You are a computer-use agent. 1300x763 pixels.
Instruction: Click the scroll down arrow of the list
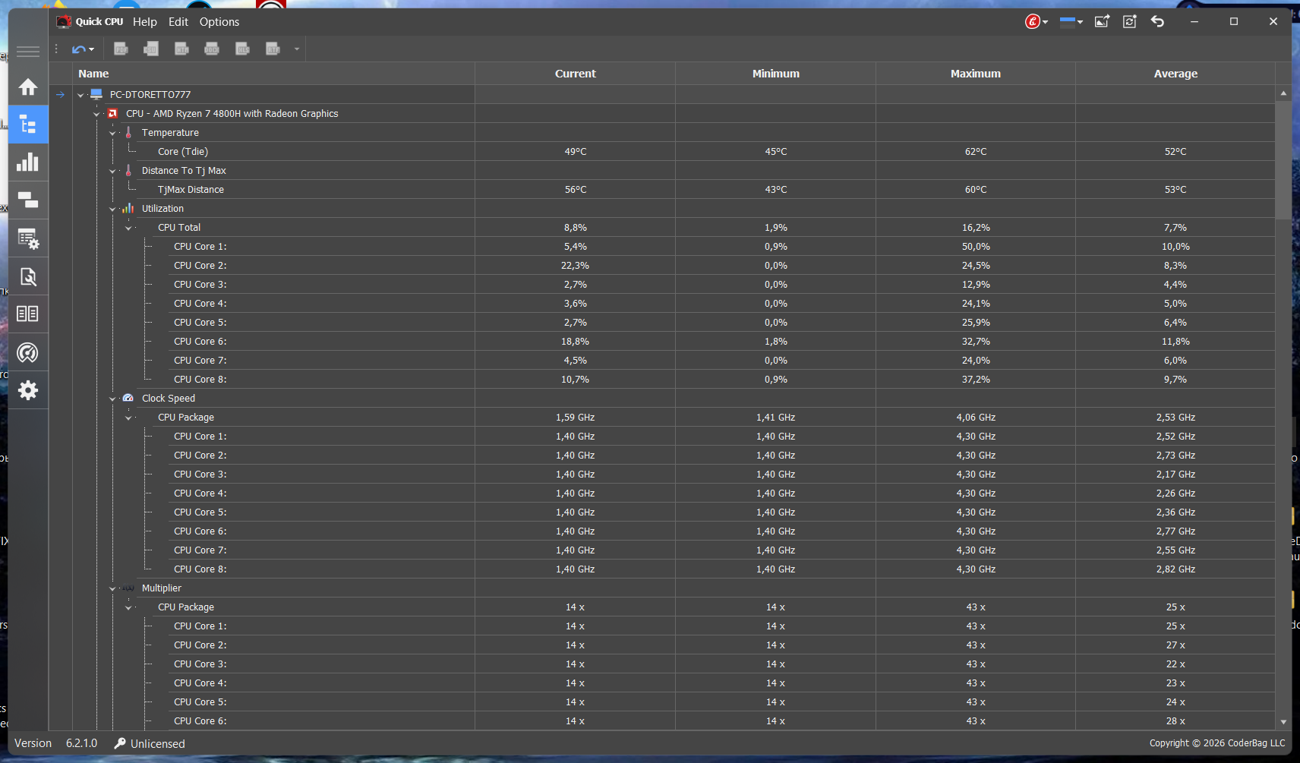coord(1283,722)
